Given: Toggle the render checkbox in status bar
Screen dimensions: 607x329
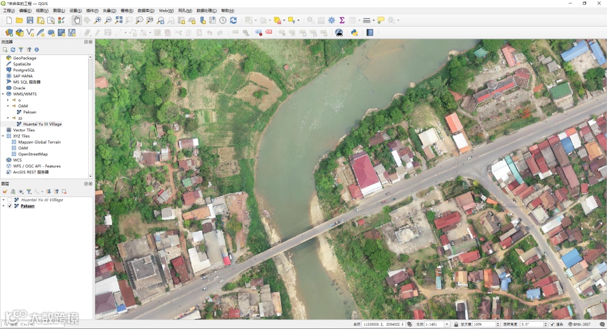Looking at the screenshot, I should tap(552, 325).
